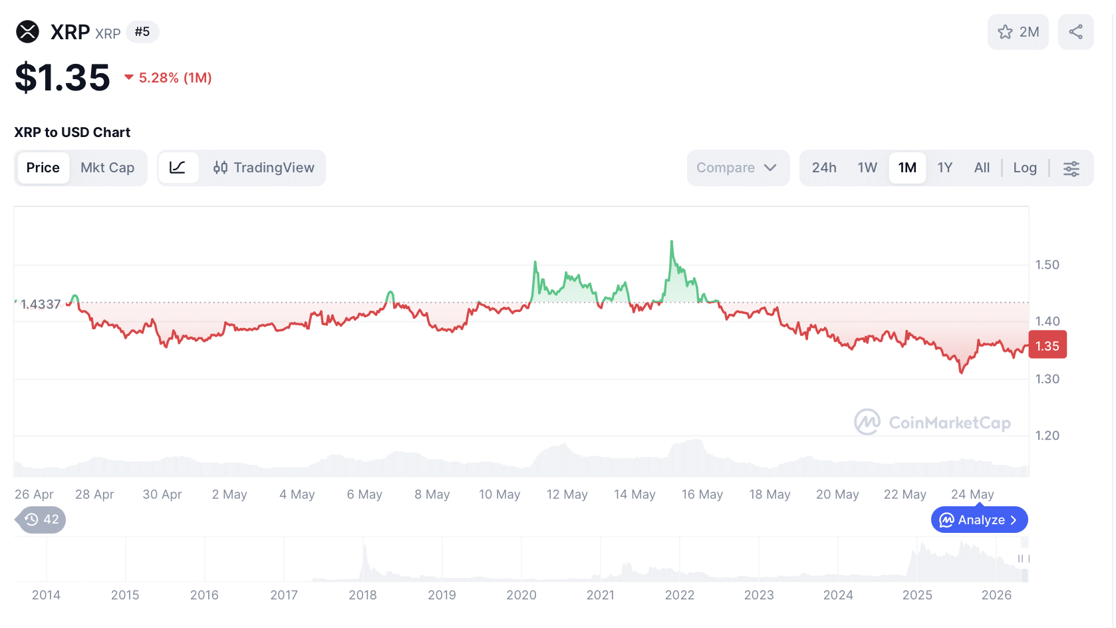Set chart range to 1M
This screenshot has height=628, width=1116.
pyautogui.click(x=907, y=168)
